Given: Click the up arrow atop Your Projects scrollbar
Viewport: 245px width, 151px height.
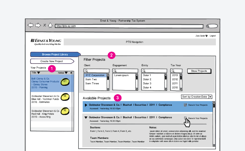Looking at the screenshot, I should 71,73.
